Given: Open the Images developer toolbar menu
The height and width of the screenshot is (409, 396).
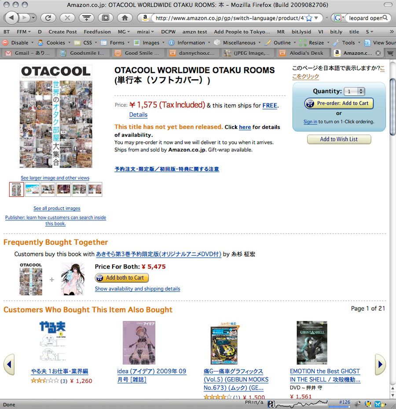Looking at the screenshot, I should pos(149,43).
